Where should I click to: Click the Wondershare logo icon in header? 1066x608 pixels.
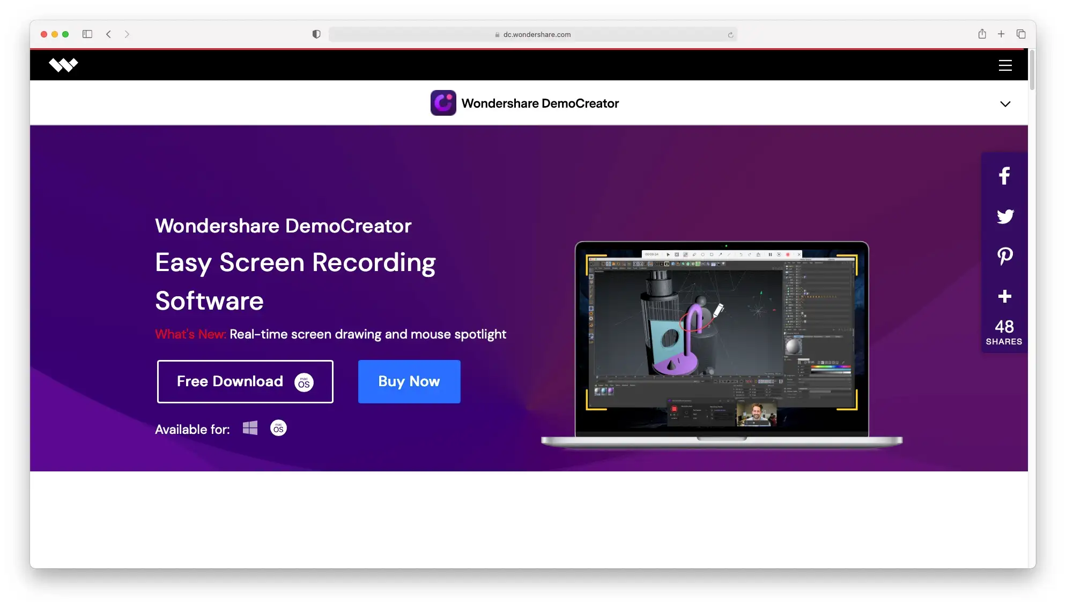(x=63, y=64)
